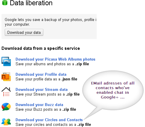Click the Stream house icon
This screenshot has height=127, width=145.
pyautogui.click(x=6, y=91)
